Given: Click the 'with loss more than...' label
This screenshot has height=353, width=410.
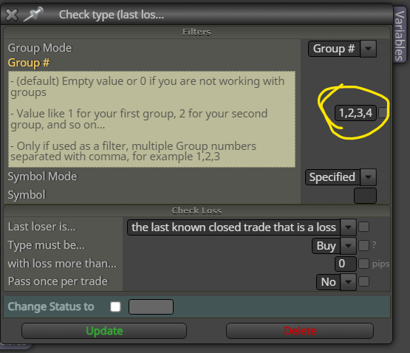Looking at the screenshot, I should click(x=62, y=264).
